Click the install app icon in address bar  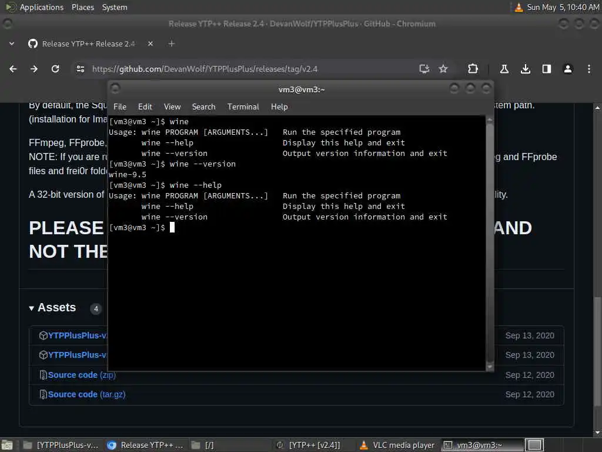tap(424, 69)
